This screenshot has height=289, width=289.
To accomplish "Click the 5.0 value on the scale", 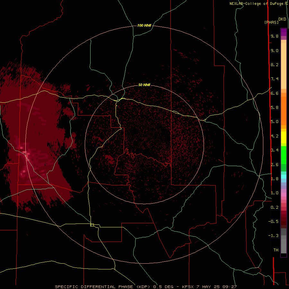I will (x=275, y=122).
